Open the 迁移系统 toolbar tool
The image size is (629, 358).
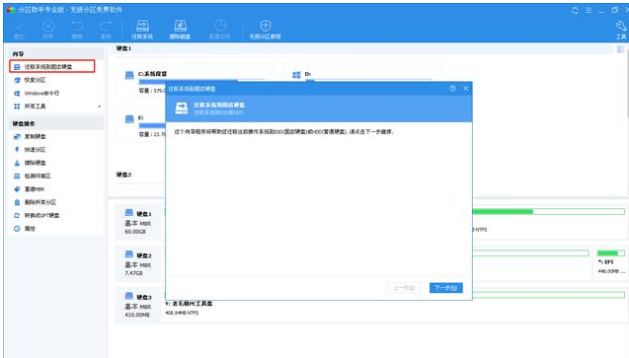point(142,30)
